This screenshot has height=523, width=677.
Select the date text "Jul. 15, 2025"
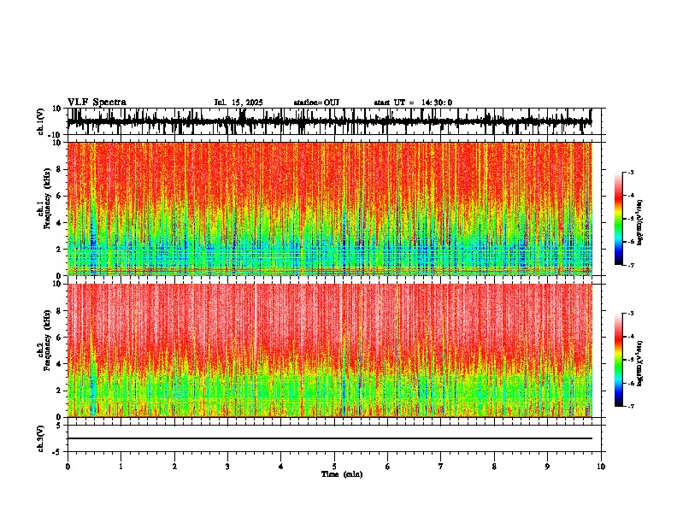pyautogui.click(x=238, y=103)
